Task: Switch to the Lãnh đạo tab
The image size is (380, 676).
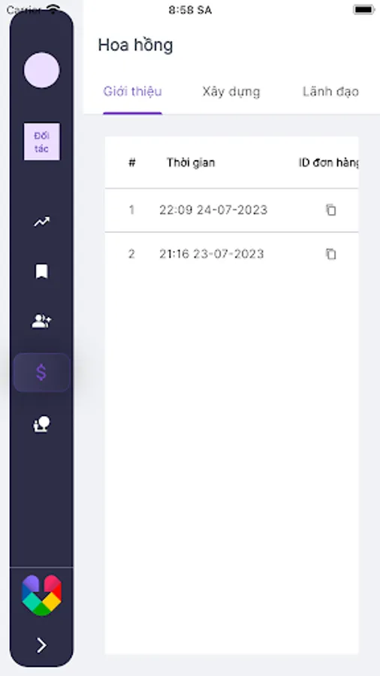Action: coord(330,92)
